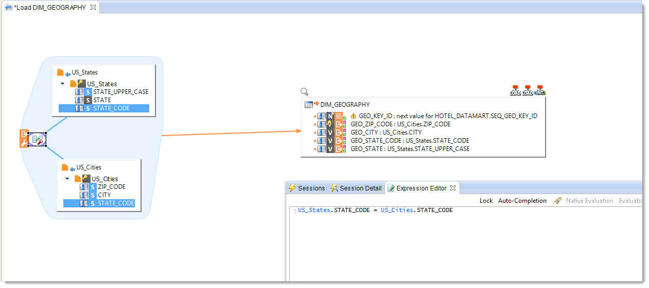Click the DIM_GEOGRAPHY table icon
The image size is (649, 288).
309,104
